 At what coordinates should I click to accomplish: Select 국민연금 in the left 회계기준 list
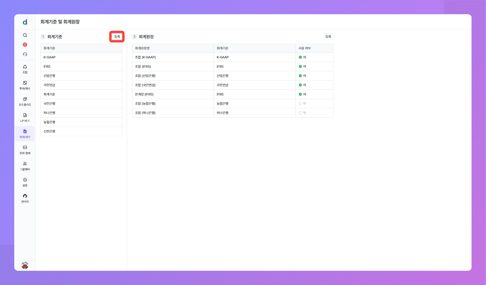[81, 85]
